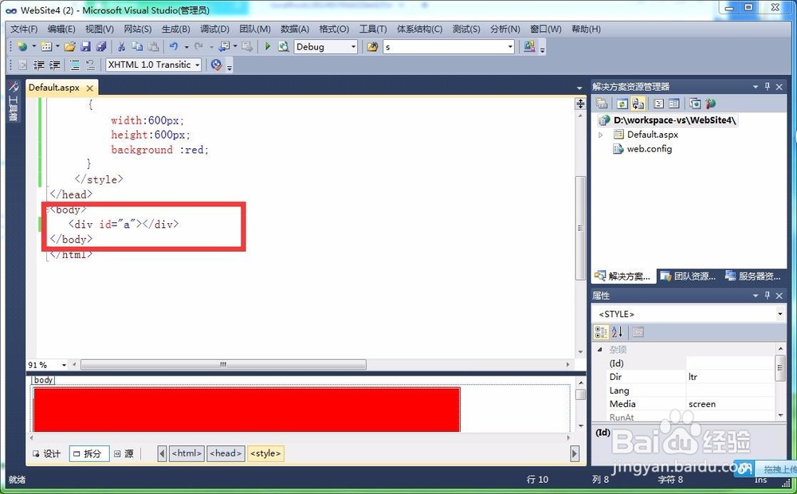Click the Navigate Backward icon

click(x=224, y=47)
